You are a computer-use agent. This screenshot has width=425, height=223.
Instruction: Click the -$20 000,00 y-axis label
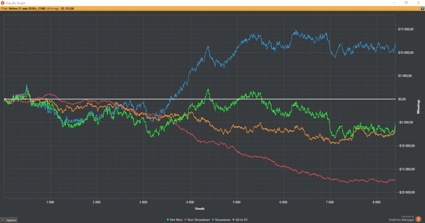click(x=406, y=193)
